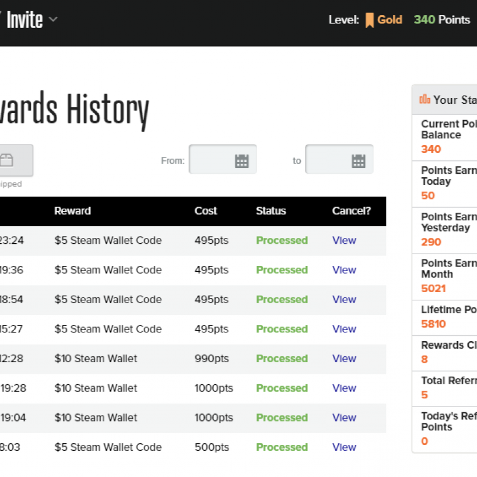
Task: Click the Cancel? column header
Action: [x=351, y=211]
